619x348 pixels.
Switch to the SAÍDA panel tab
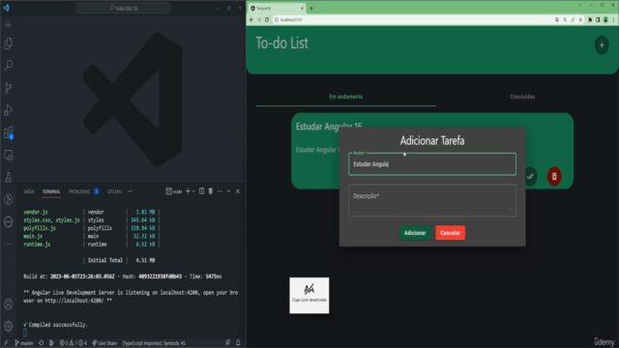tap(29, 191)
